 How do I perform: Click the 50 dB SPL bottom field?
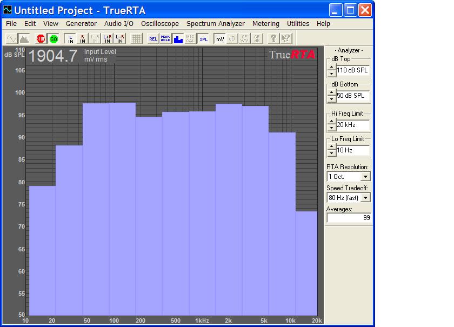tap(352, 96)
